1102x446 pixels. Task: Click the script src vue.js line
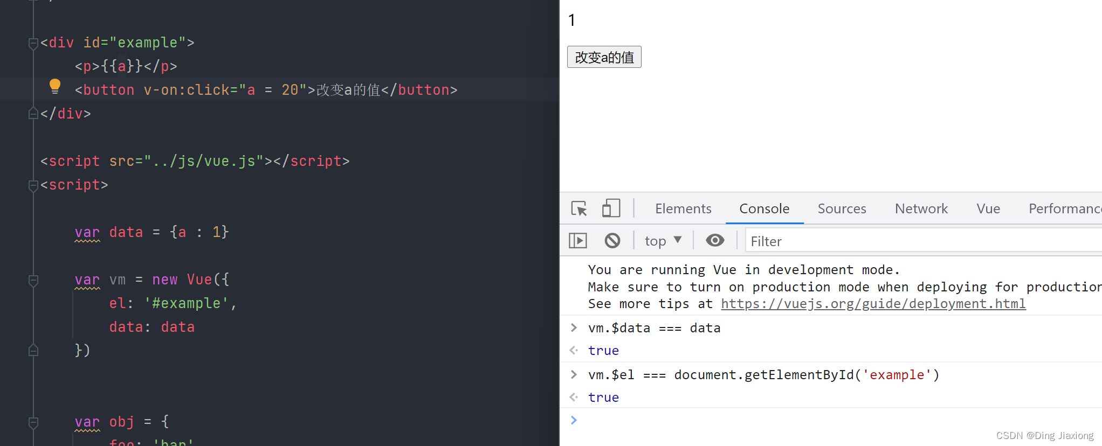[195, 161]
